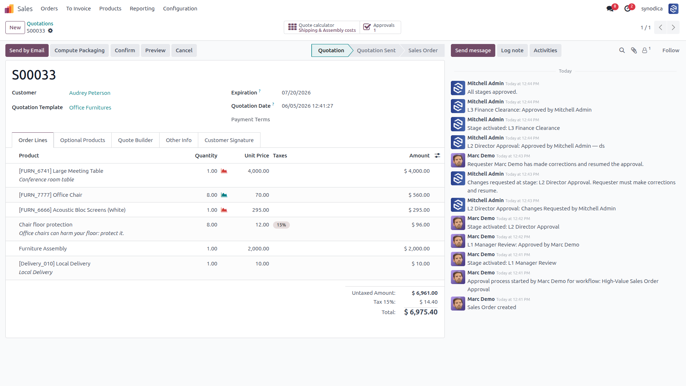The height and width of the screenshot is (386, 686).
Task: Select the [Delivery_010] Local Delivery line
Action: coord(225,268)
